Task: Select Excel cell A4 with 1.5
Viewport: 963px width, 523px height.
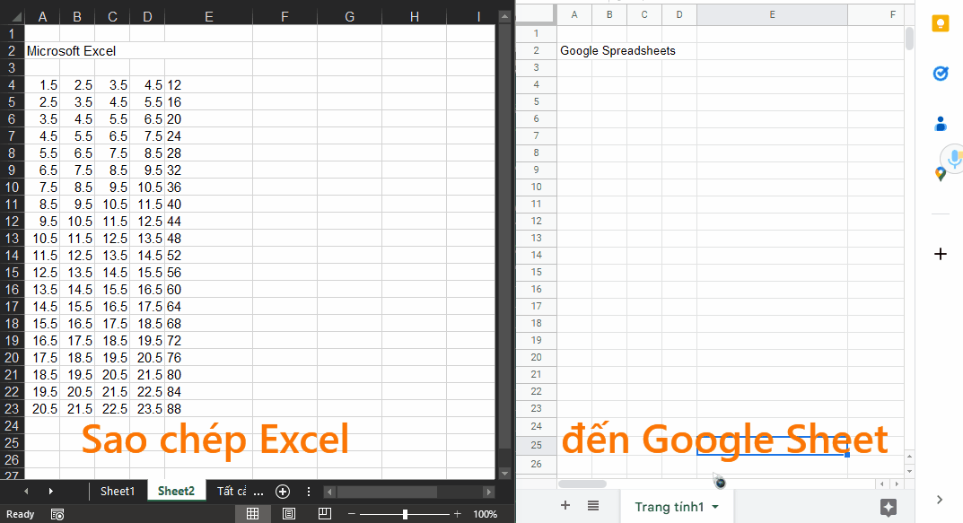Action: point(42,84)
